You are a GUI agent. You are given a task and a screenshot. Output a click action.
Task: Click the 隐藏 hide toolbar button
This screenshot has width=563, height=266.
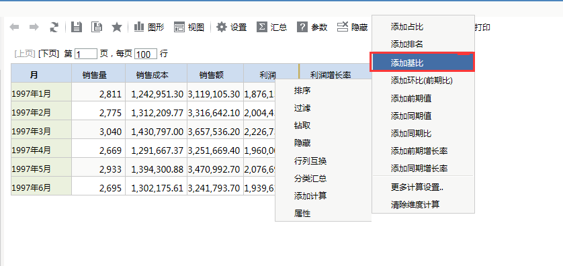click(353, 28)
